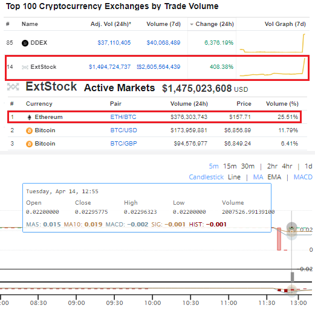Click the grey volume bar on chart
The width and height of the screenshot is (315, 311).
[x=292, y=277]
